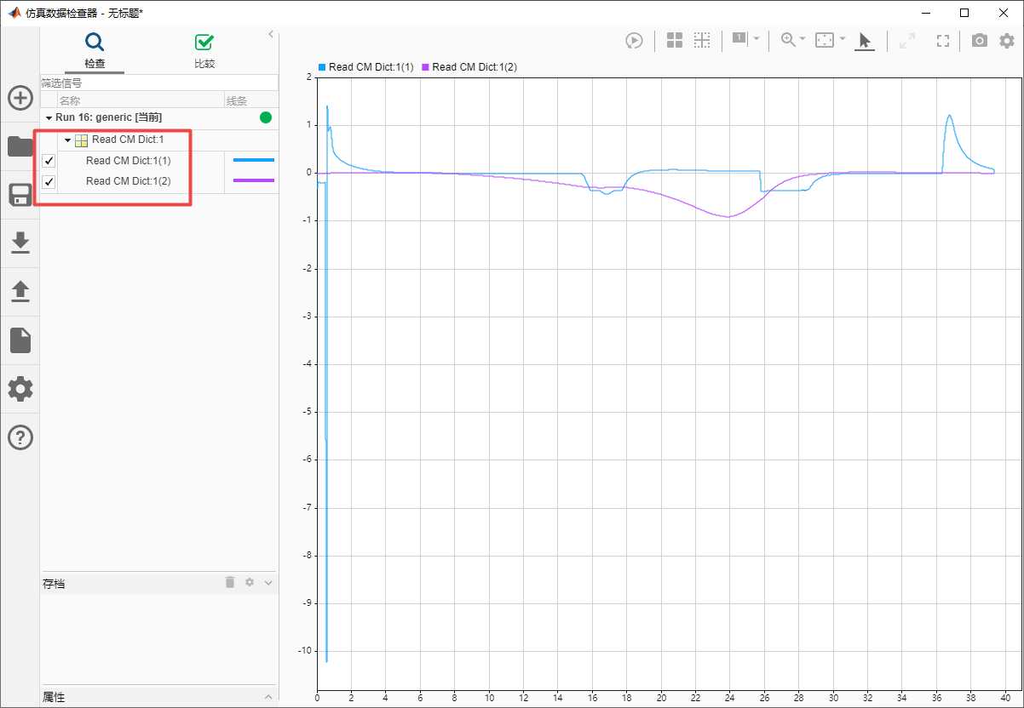Click the 存档 archive panel header
1024x708 pixels.
click(x=159, y=584)
